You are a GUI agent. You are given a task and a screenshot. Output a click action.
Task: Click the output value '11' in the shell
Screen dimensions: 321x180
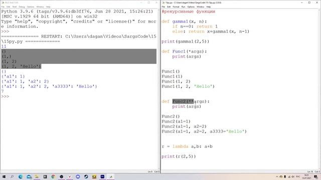4,46
